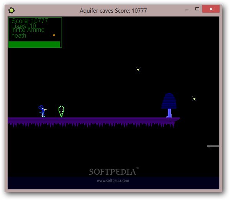The height and width of the screenshot is (200, 230).
Task: Click the green health bar
Action: click(34, 45)
